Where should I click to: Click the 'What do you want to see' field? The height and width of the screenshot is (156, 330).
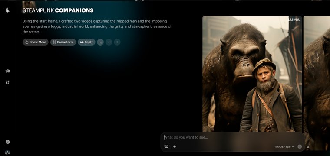[x=231, y=137]
